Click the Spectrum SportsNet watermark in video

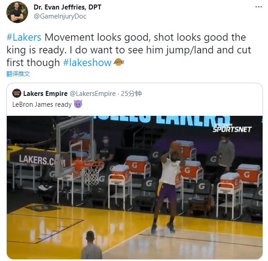(232, 128)
